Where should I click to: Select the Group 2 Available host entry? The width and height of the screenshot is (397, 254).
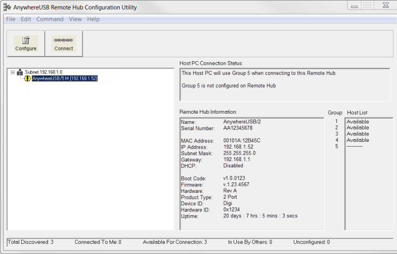click(x=358, y=128)
